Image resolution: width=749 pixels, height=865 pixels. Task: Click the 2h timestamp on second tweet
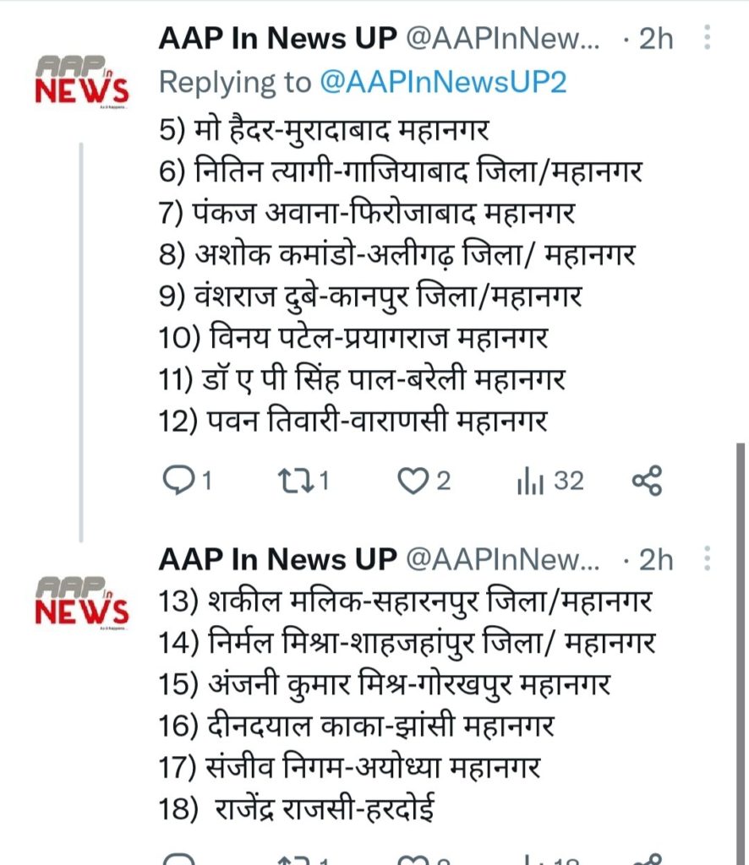[654, 558]
